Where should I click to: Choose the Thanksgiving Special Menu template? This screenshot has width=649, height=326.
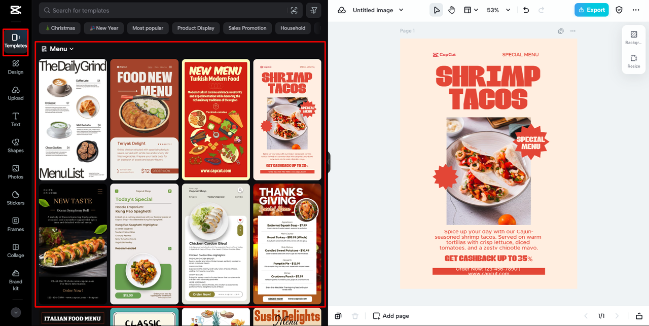click(287, 244)
